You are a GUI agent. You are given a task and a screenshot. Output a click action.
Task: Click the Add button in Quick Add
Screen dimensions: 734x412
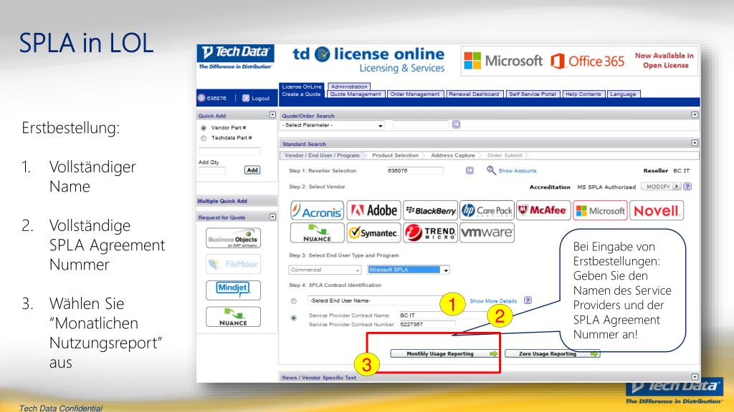click(x=252, y=170)
